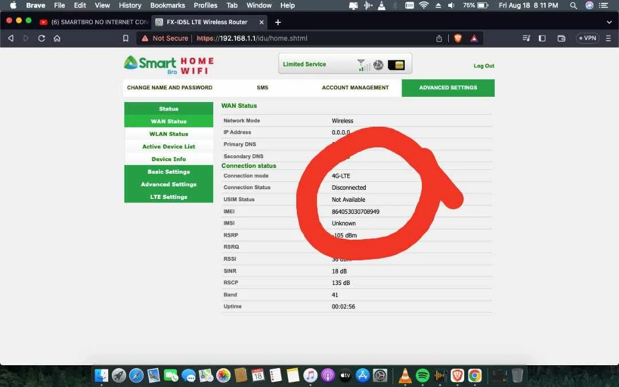This screenshot has width=619, height=387.
Task: Open Brave hamburger menu
Action: coord(608,38)
